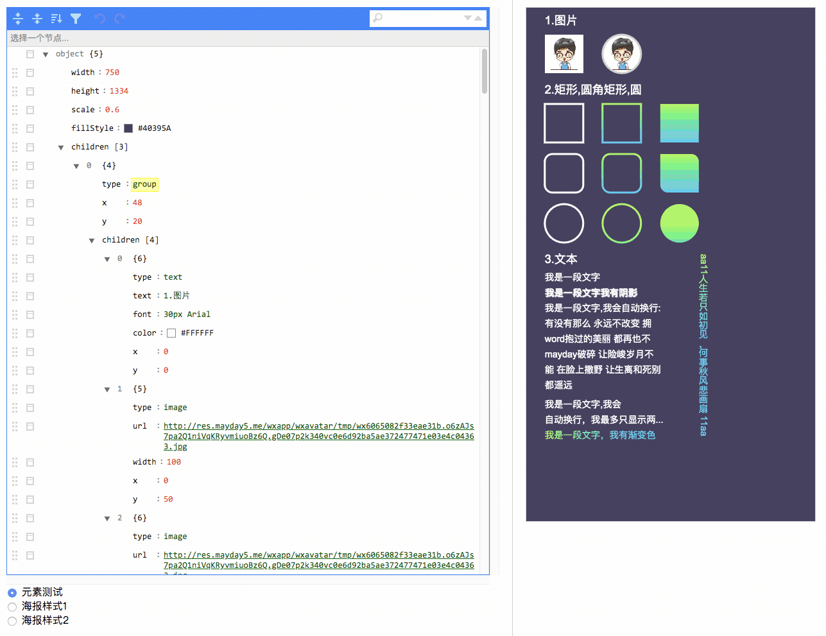Viewport: 826px width, 636px height.
Task: Grab drag handle of the text 1.图片 row
Action: click(x=15, y=296)
